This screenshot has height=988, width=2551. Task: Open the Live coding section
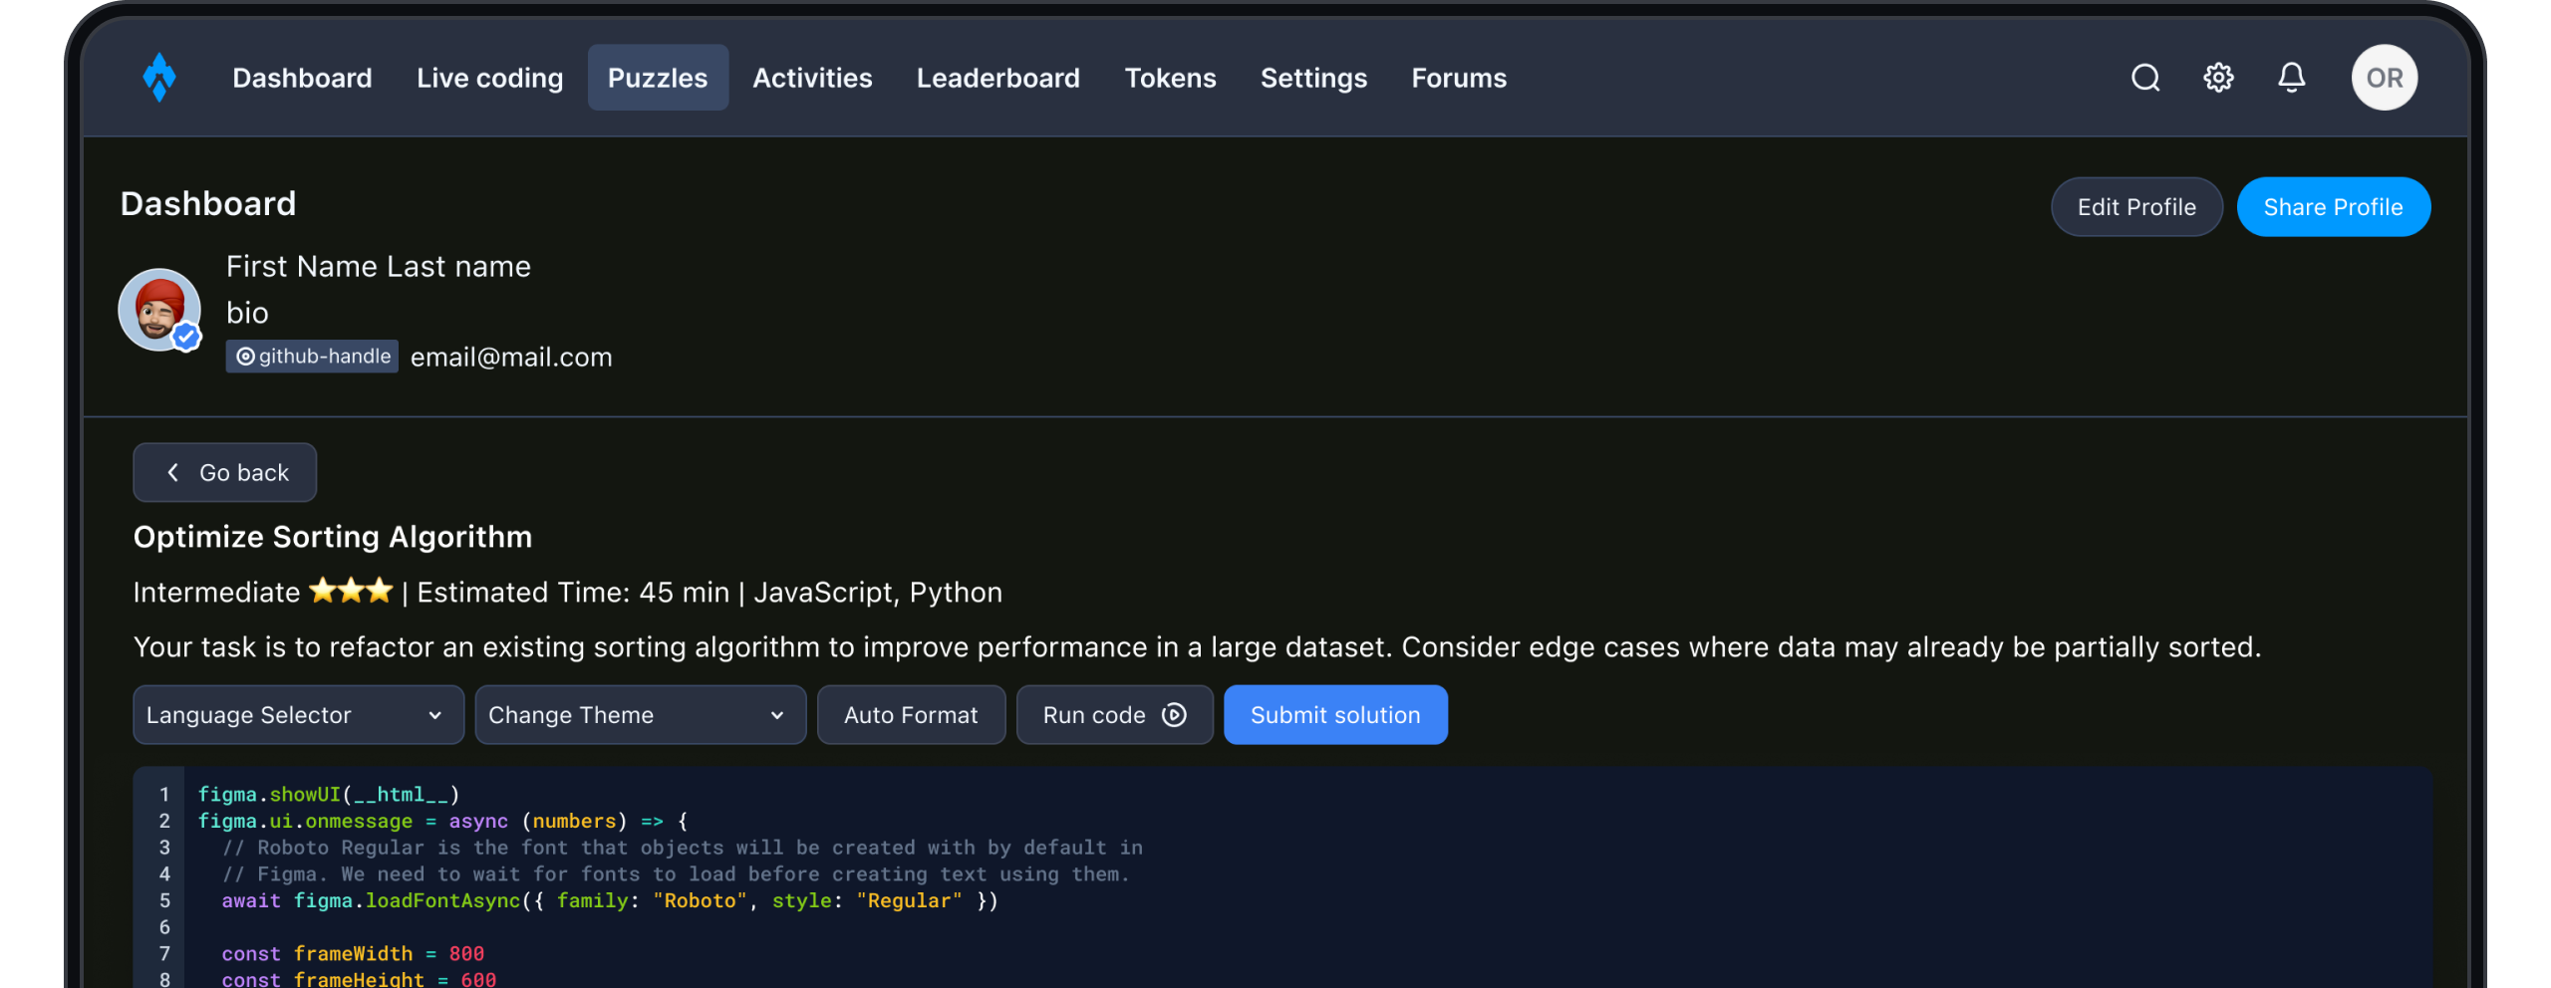(489, 78)
